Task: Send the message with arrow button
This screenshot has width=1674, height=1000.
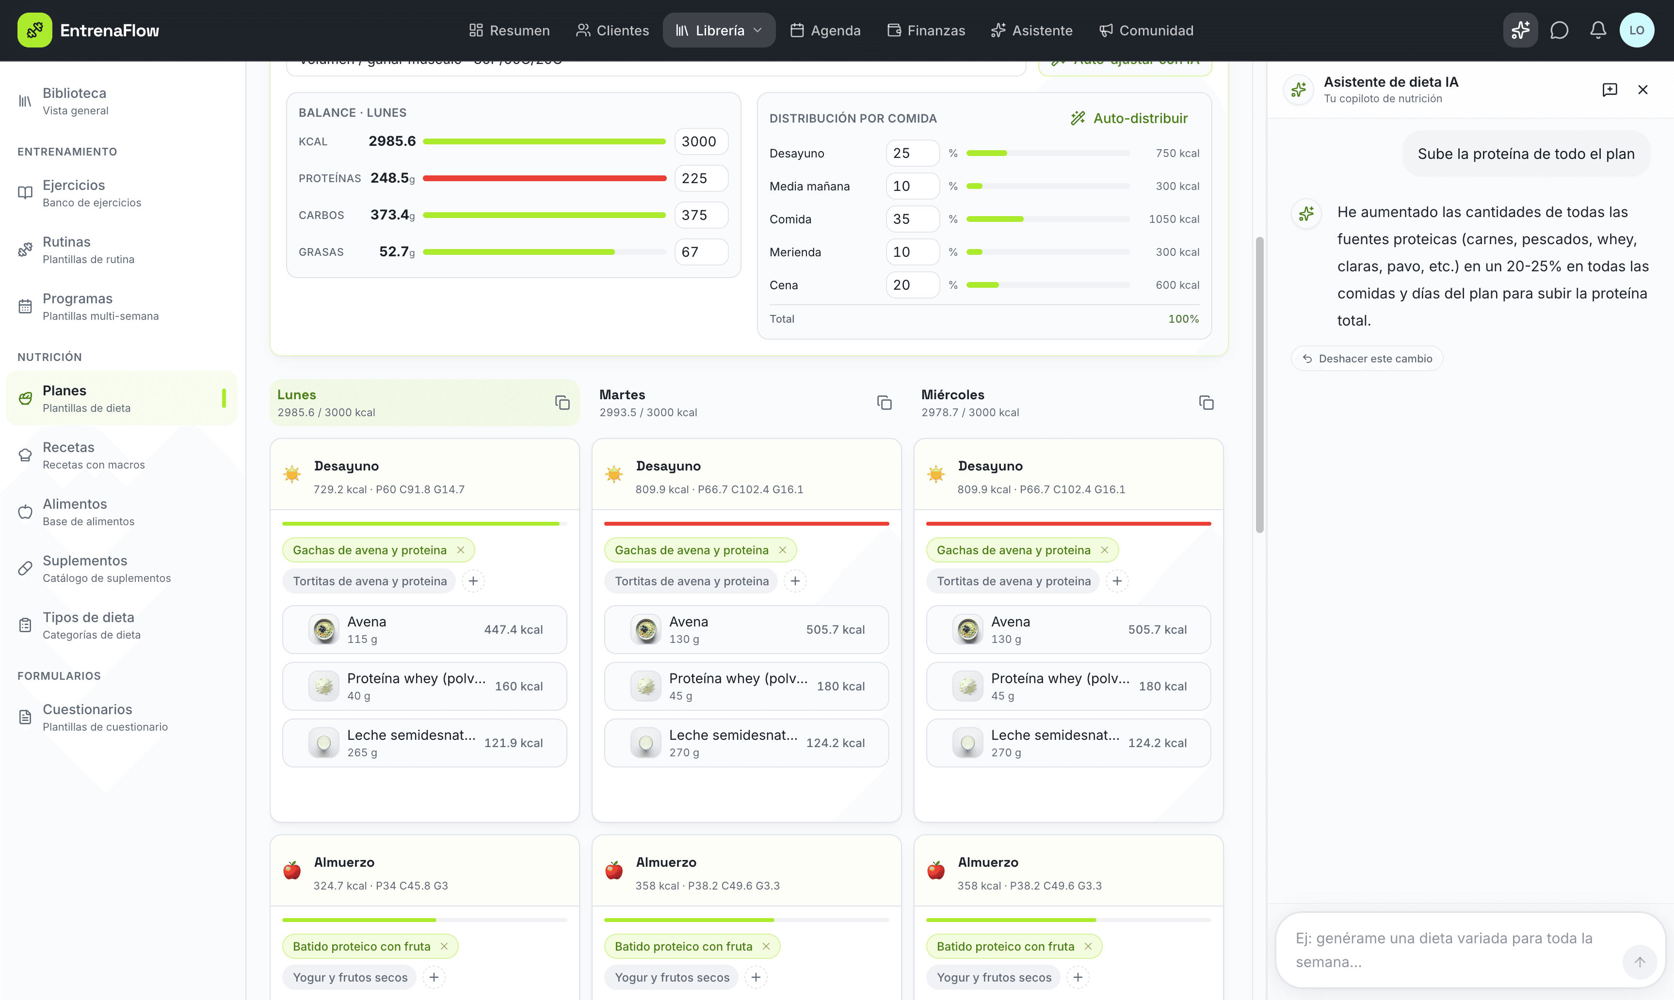Action: pos(1640,962)
